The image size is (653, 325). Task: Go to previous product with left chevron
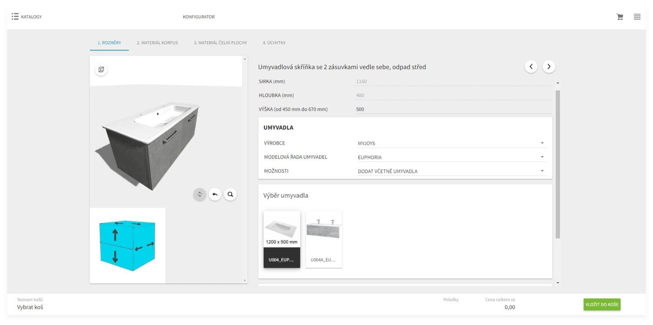click(531, 66)
